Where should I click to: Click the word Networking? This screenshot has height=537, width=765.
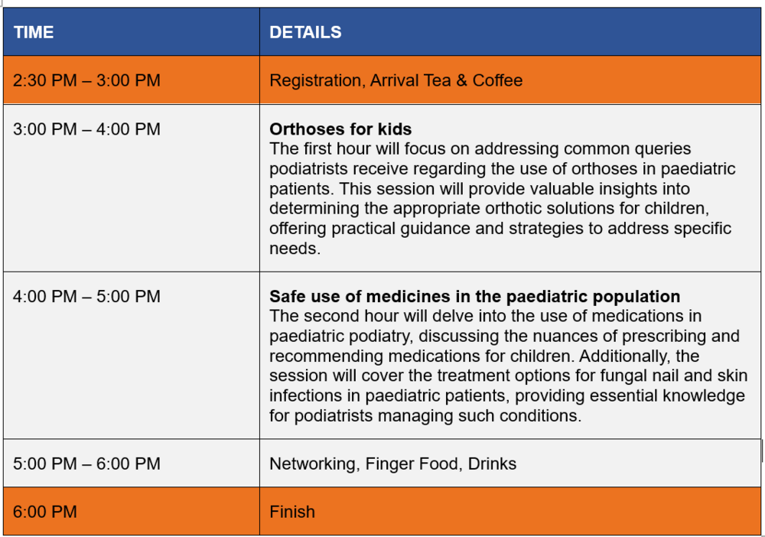tap(313, 464)
